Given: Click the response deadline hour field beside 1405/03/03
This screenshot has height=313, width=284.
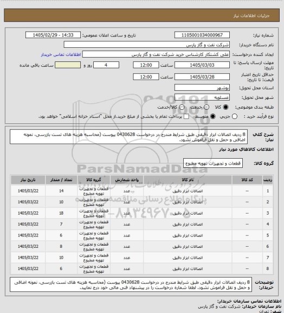Looking at the screenshot, I should point(146,65).
